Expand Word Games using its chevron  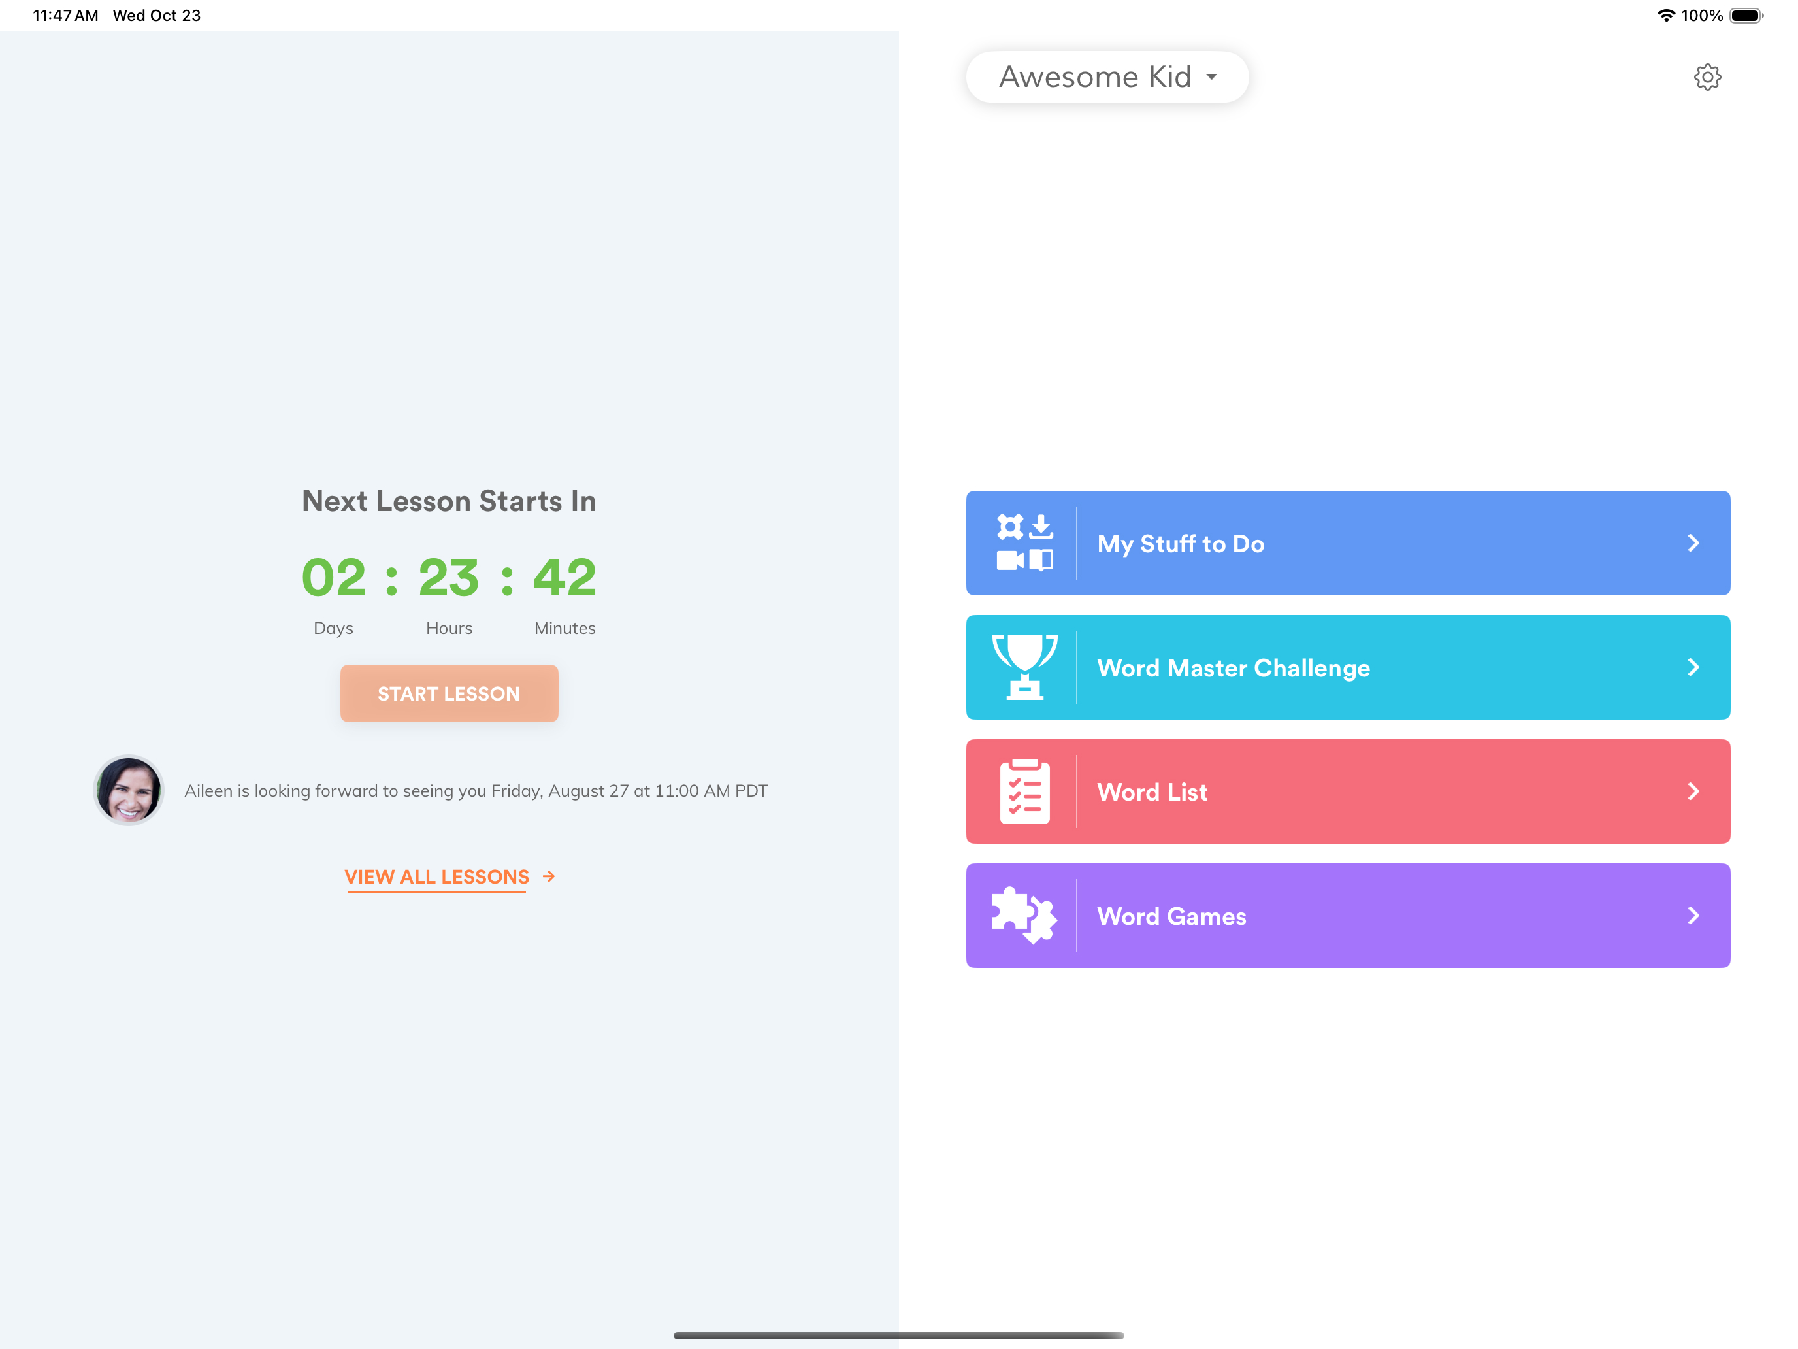[x=1693, y=915]
